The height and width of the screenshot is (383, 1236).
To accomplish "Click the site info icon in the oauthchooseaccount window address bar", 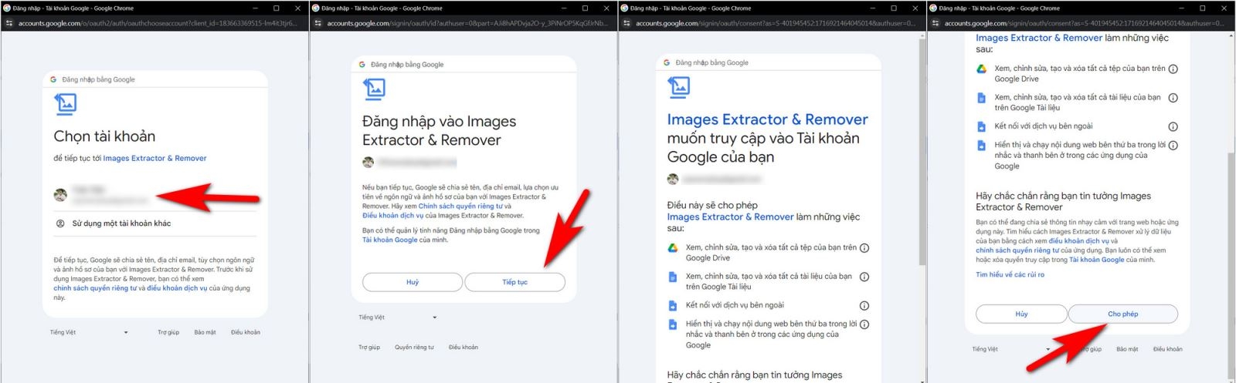I will coord(9,23).
